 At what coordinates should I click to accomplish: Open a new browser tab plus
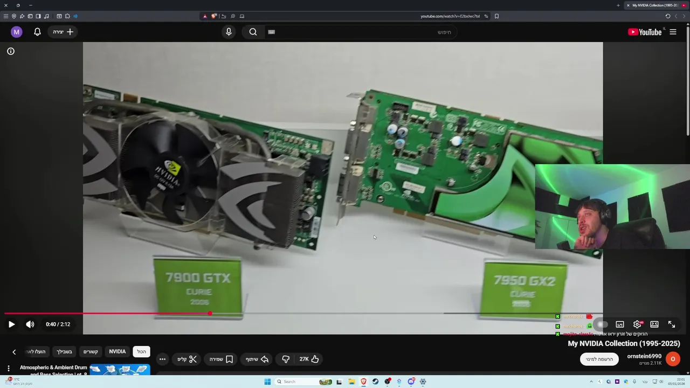pyautogui.click(x=618, y=5)
